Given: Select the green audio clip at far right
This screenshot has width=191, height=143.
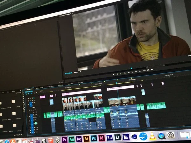Looking at the screenshot, I should 156,106.
